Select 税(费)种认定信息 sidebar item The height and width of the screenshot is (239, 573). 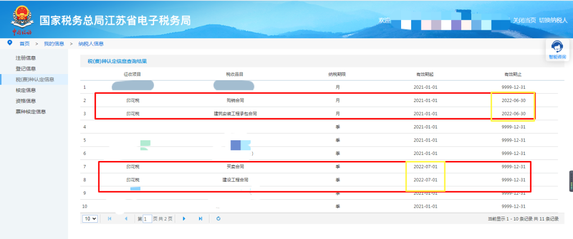pyautogui.click(x=35, y=80)
